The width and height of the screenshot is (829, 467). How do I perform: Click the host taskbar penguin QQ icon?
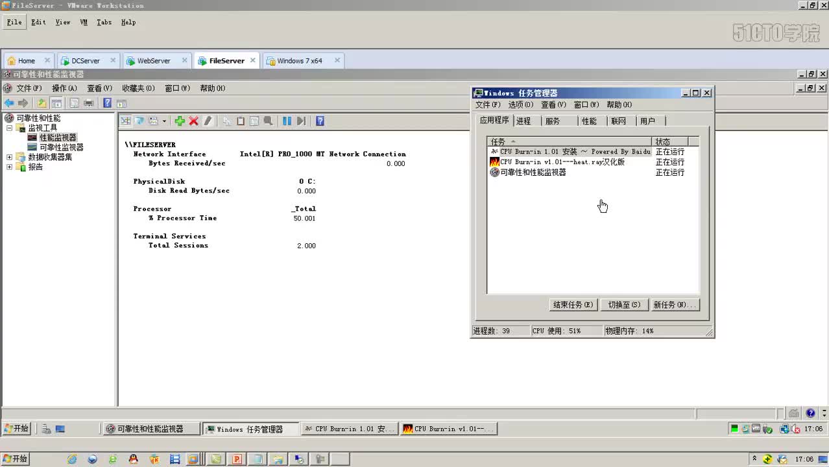[x=134, y=459]
